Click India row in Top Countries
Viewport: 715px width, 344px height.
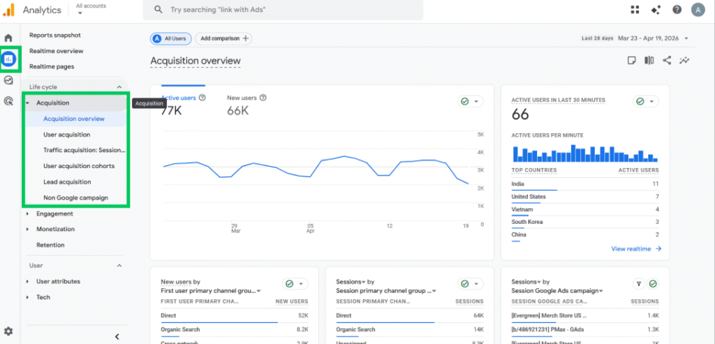[585, 184]
